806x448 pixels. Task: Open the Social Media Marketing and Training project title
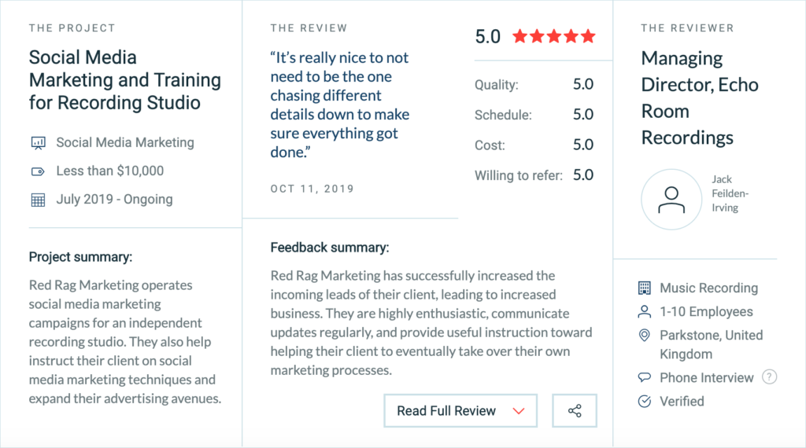125,80
